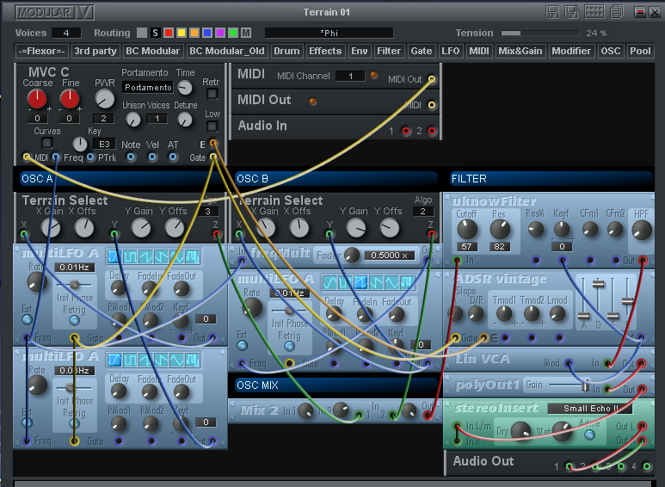Screen dimensions: 665x487
Task: Select the S routing button
Action: (x=155, y=33)
